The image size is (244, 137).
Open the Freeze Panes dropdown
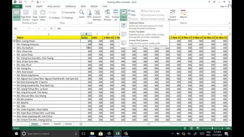[124, 15]
